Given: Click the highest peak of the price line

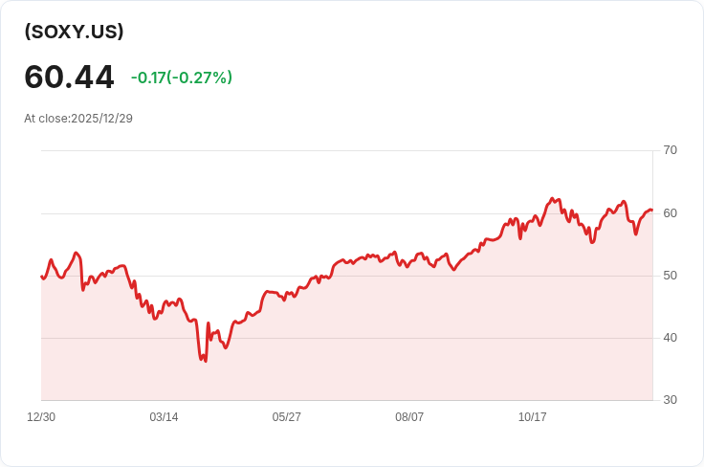Looking at the screenshot, I should (552, 199).
